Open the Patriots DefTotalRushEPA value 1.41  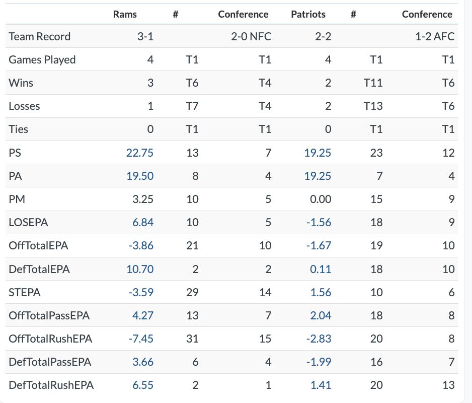point(321,385)
